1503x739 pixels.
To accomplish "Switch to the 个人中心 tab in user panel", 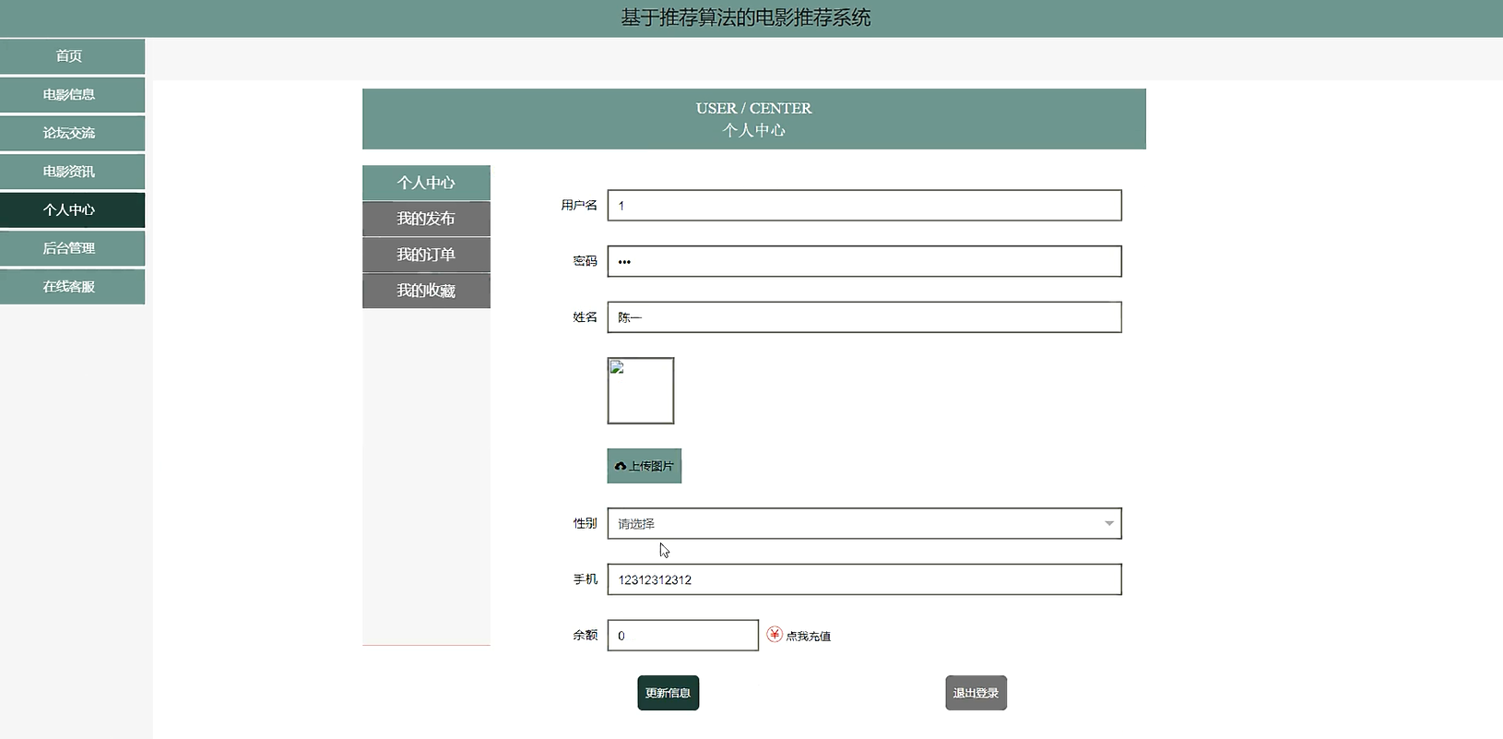I will (426, 183).
